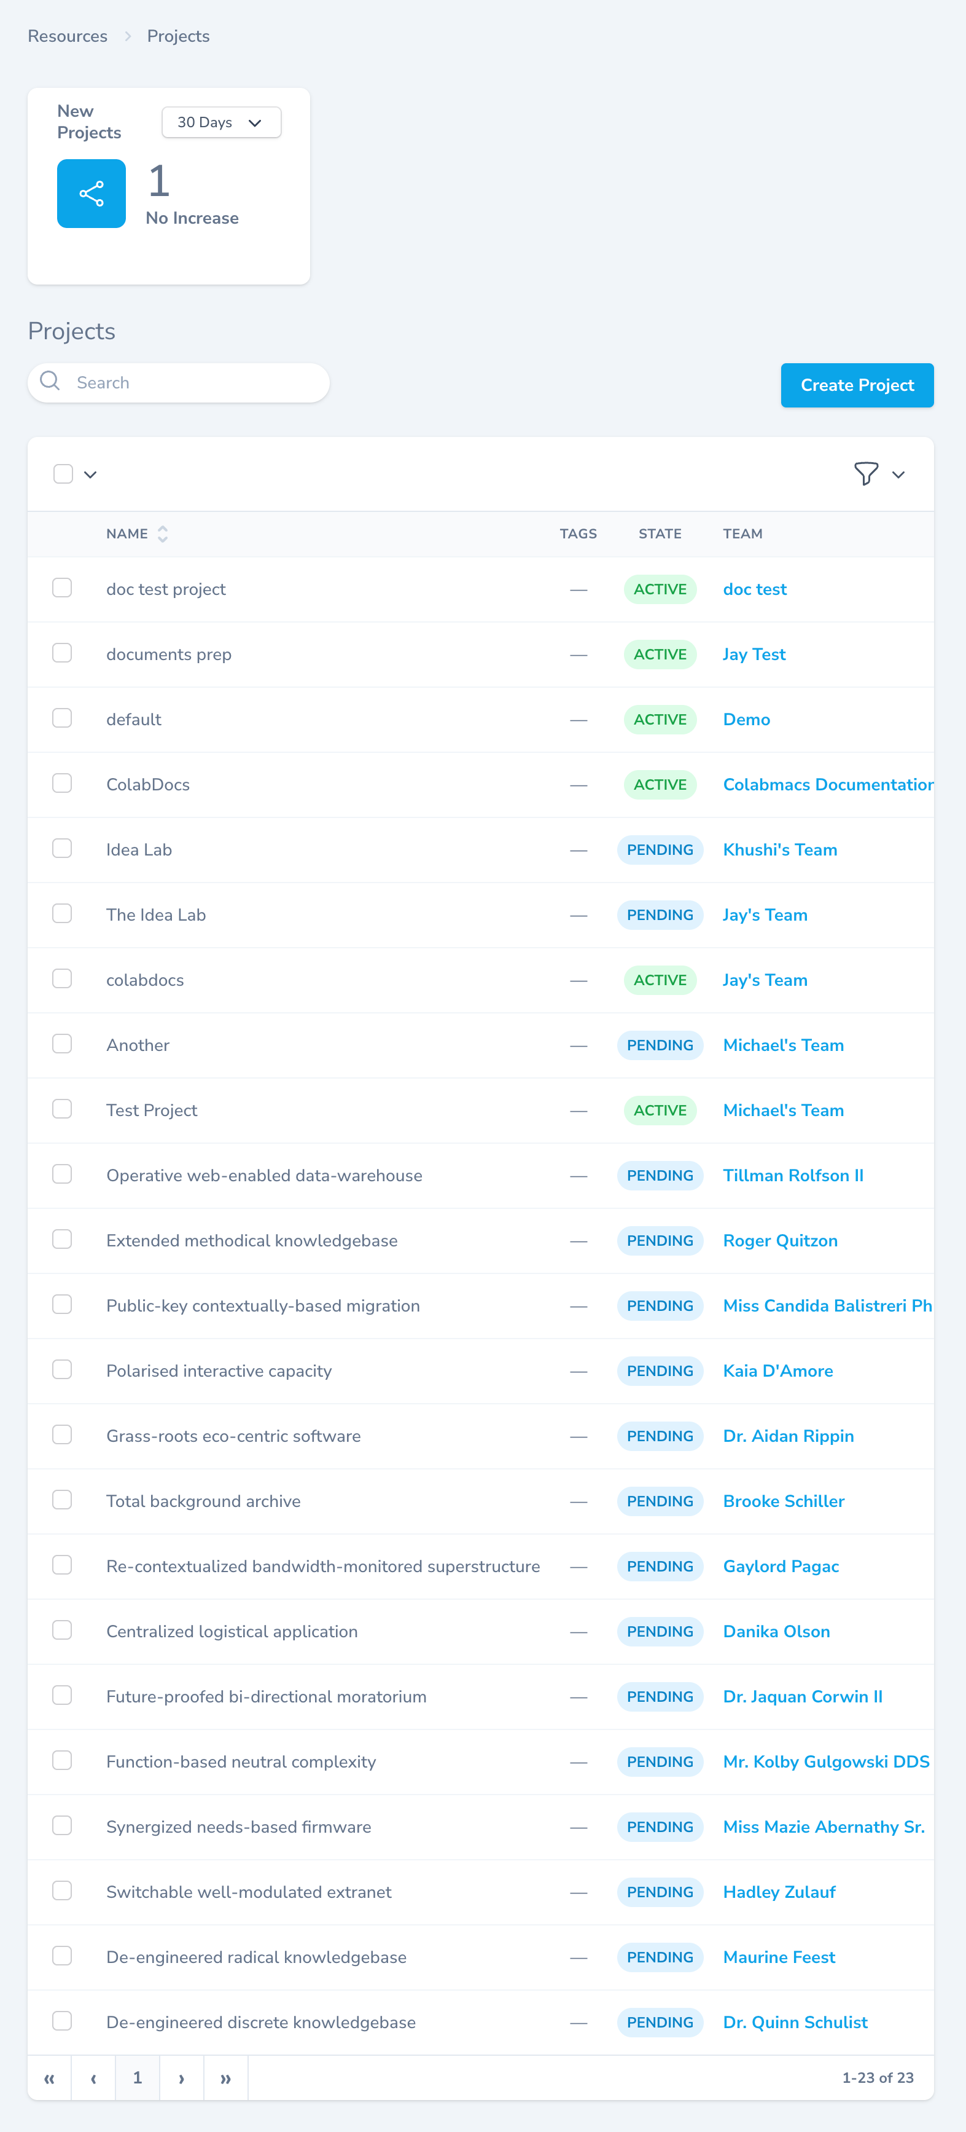Viewport: 966px width, 2132px height.
Task: Click the search magnifier icon
Action: (x=50, y=382)
